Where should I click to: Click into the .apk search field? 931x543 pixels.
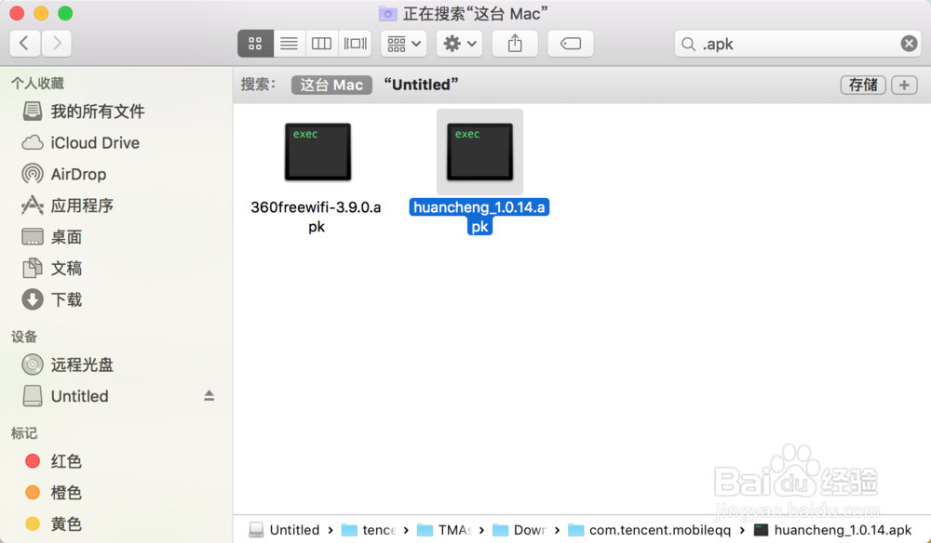[x=798, y=44]
